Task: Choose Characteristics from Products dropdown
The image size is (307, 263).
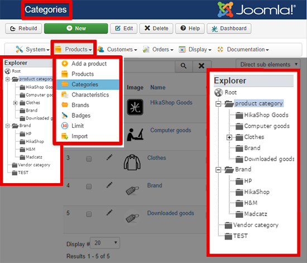Action: point(88,95)
